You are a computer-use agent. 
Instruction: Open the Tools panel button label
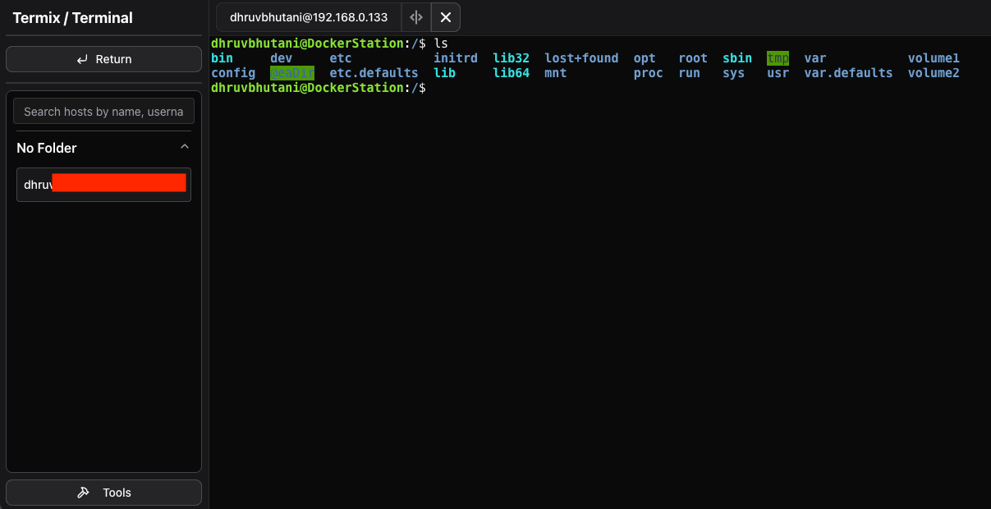click(x=117, y=493)
